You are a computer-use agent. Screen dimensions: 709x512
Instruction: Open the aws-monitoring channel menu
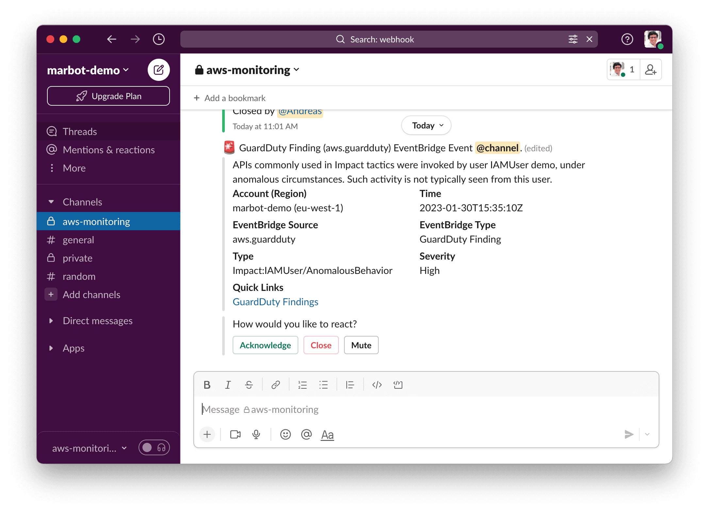tap(247, 69)
